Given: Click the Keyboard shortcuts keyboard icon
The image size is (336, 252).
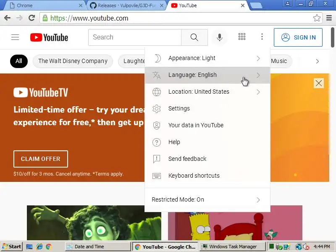Looking at the screenshot, I should [157, 176].
